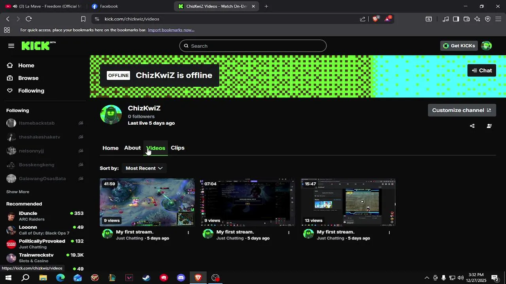This screenshot has width=506, height=284.
Task: Click Customize channel button
Action: (x=462, y=110)
